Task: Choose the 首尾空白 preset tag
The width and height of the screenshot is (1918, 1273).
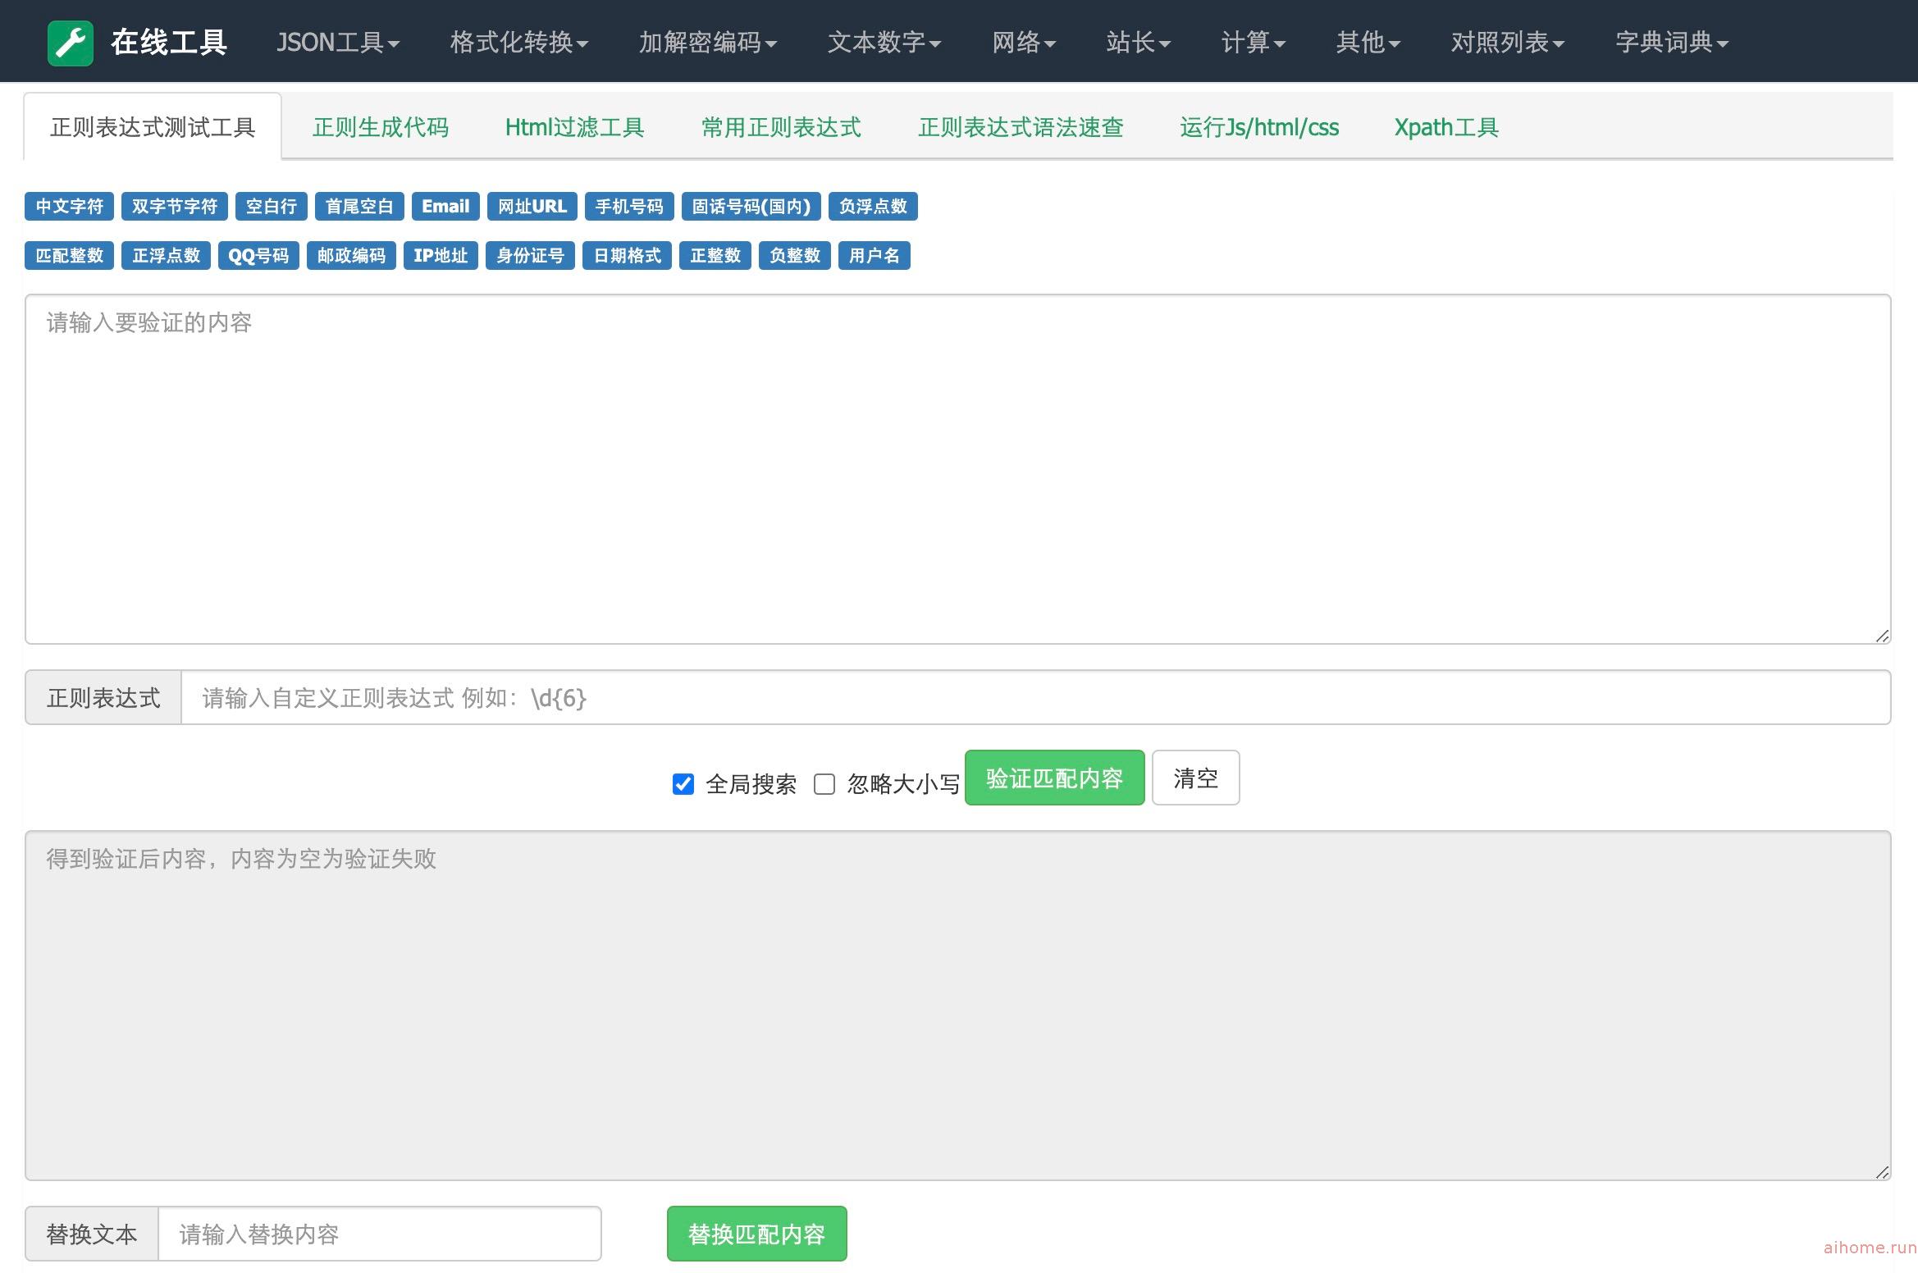Action: 359,207
